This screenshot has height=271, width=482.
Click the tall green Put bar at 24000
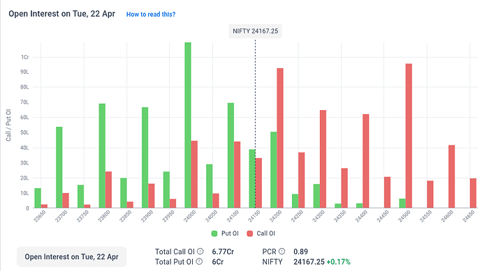[188, 125]
